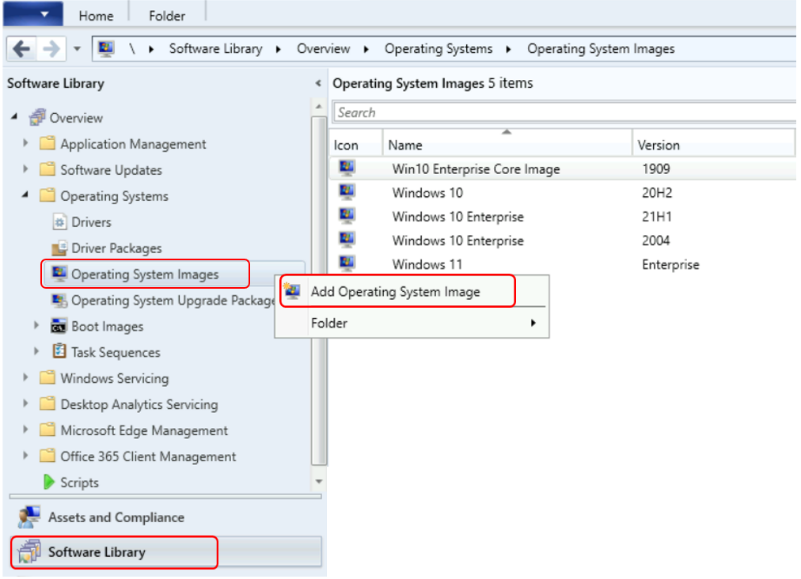Screen dimensions: 801x579
Task: Click the 21H1 version cell
Action: tap(656, 217)
